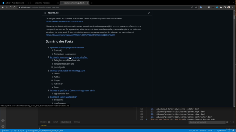236x132 pixels.
Task: Open 'Apresentação do projeto Dart/Flutter' link
Action: click(67, 48)
